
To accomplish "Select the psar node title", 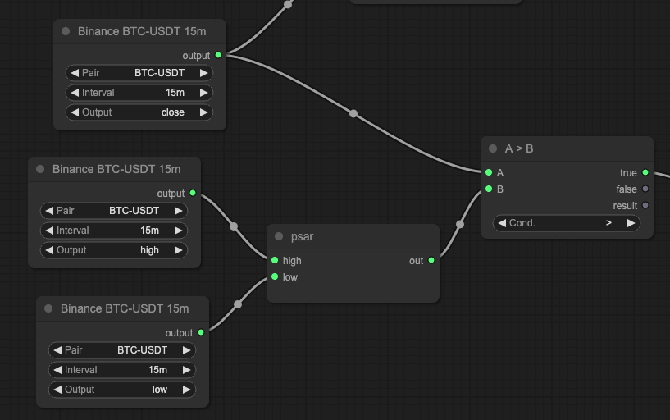I will [302, 237].
